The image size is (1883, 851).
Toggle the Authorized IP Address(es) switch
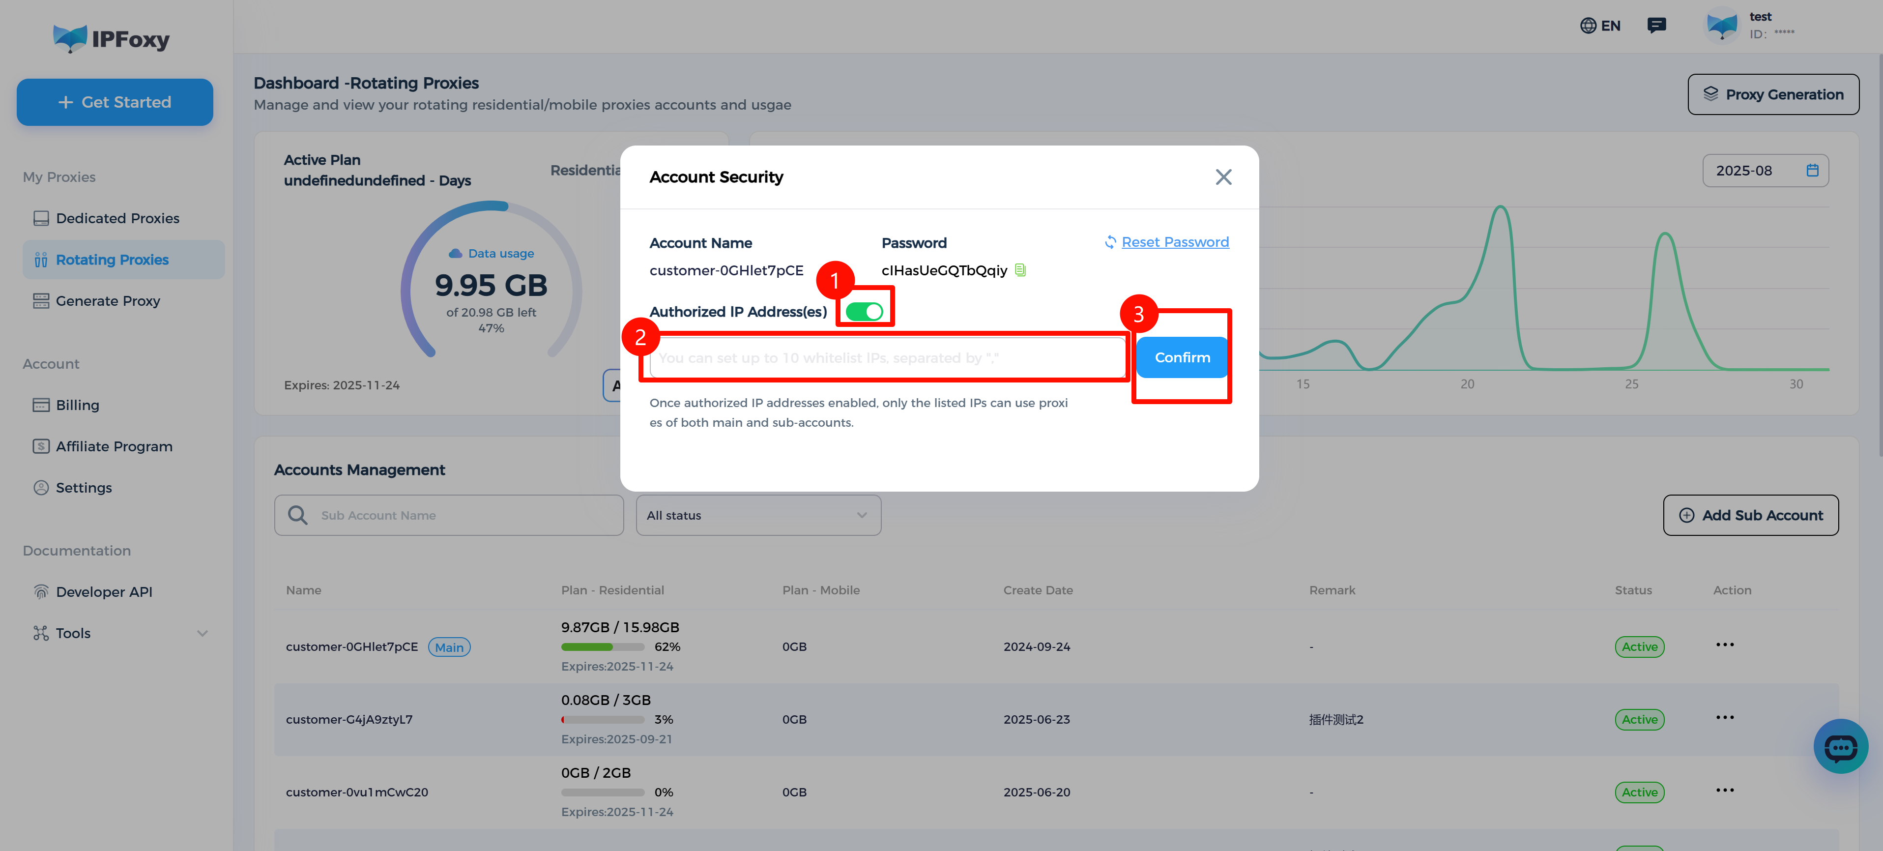coord(864,312)
